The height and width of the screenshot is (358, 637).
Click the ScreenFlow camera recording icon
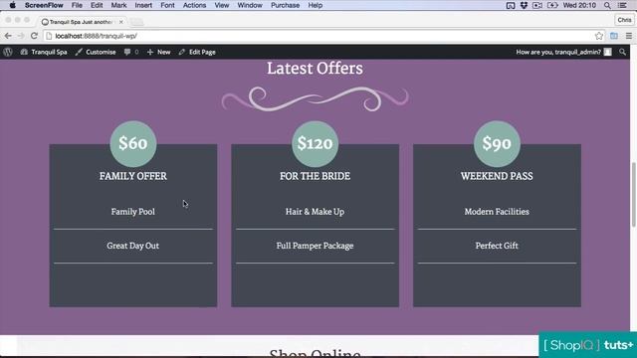point(537,5)
